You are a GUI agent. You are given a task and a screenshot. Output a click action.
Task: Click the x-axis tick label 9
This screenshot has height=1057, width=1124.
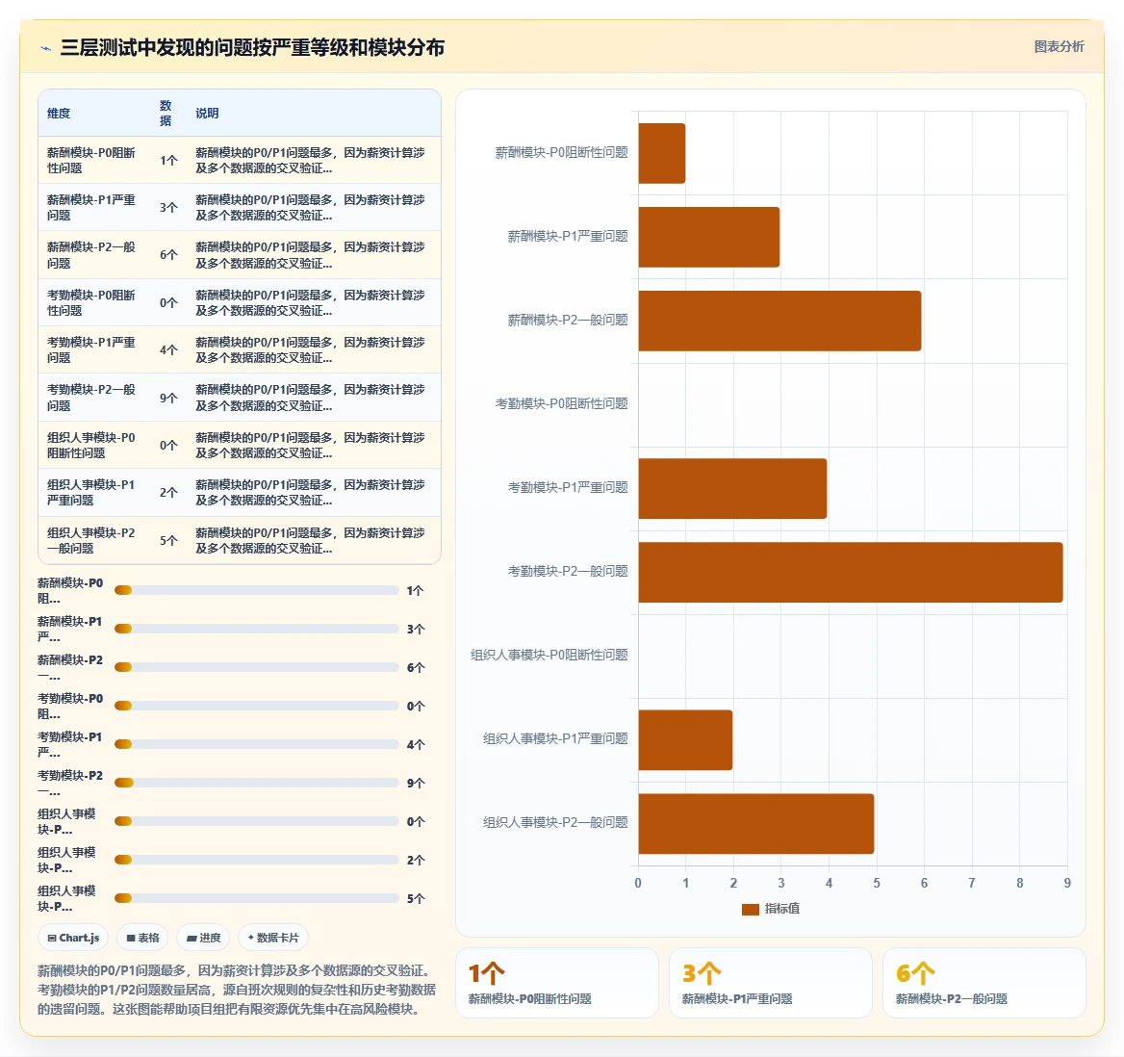[x=1067, y=884]
